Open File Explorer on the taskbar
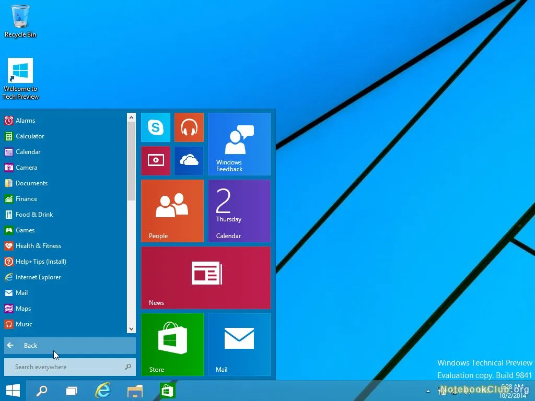Screen dimensions: 535x401 [x=135, y=391]
